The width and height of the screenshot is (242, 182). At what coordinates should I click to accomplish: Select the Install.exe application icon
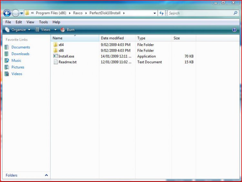coord(55,56)
